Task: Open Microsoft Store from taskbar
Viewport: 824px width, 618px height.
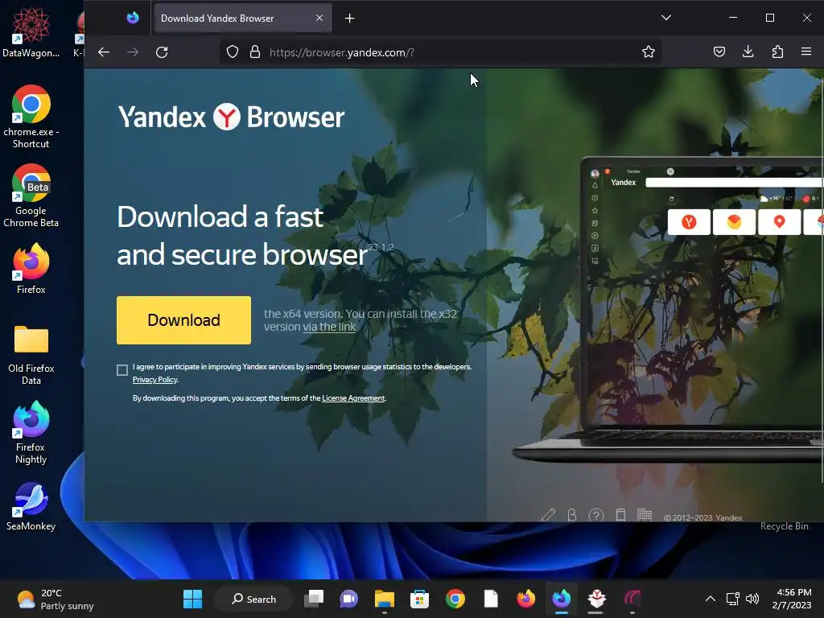Action: [419, 599]
